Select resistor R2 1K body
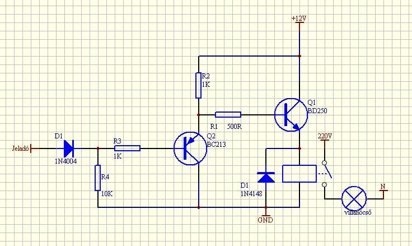The image size is (412, 246). [x=198, y=86]
